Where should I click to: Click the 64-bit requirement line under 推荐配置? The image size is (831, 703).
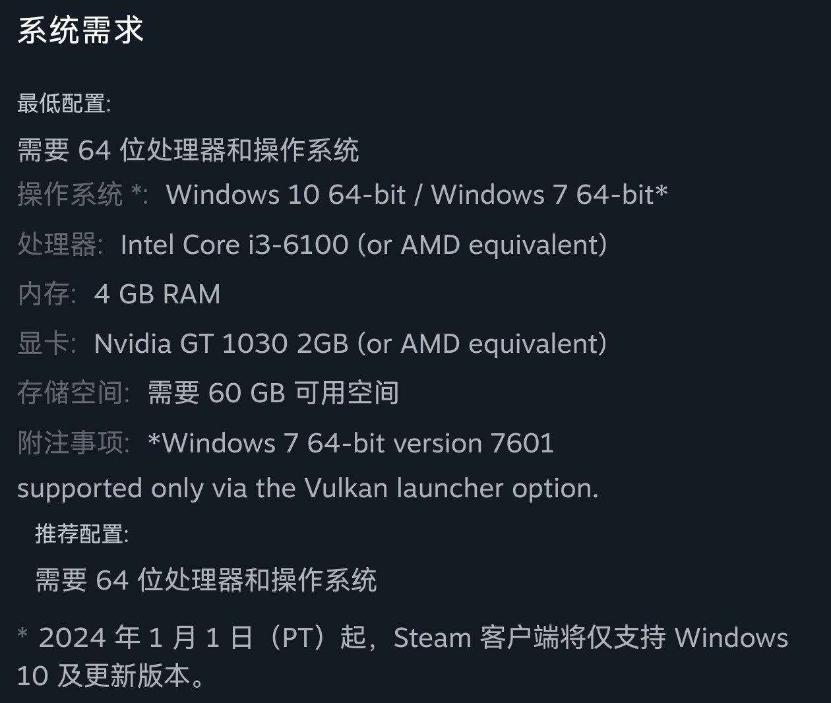(206, 580)
